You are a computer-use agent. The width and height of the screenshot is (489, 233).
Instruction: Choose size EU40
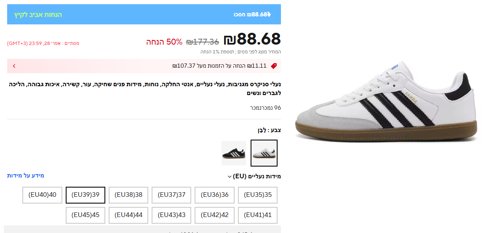(43, 195)
